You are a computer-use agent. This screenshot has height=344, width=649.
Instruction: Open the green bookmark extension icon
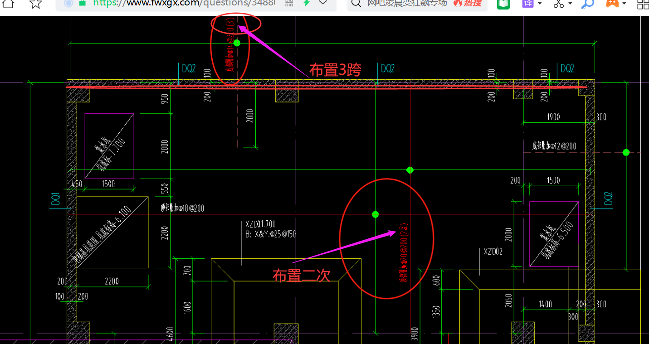tap(503, 4)
